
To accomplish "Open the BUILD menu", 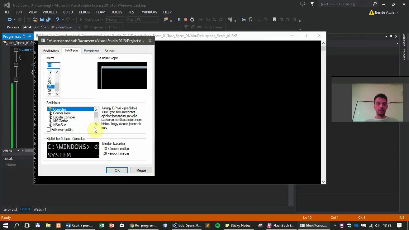I will [x=68, y=12].
